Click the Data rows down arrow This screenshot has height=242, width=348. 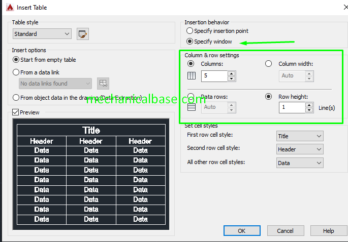click(x=232, y=110)
